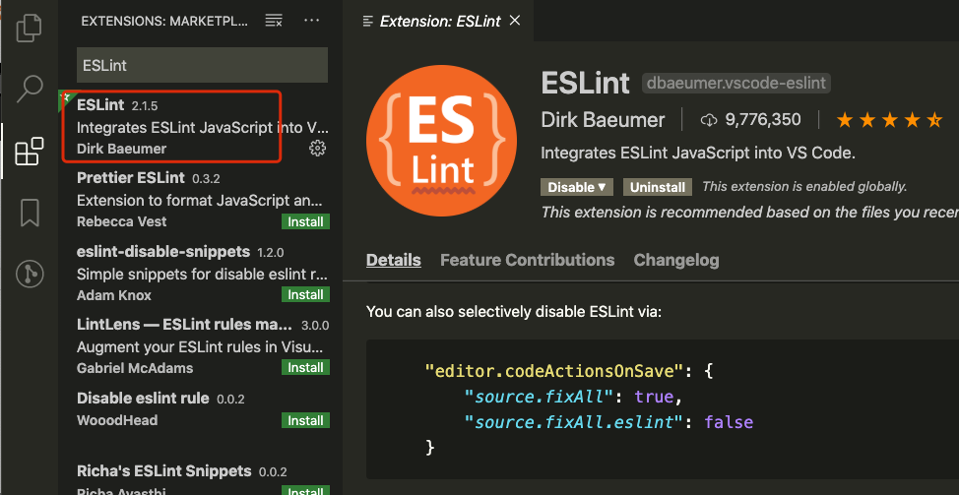The image size is (959, 495).
Task: Open the extensions panel more actions menu
Action: click(x=312, y=21)
